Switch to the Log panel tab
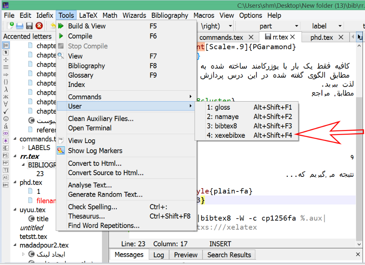This screenshot has height=265, width=365. tap(159, 255)
